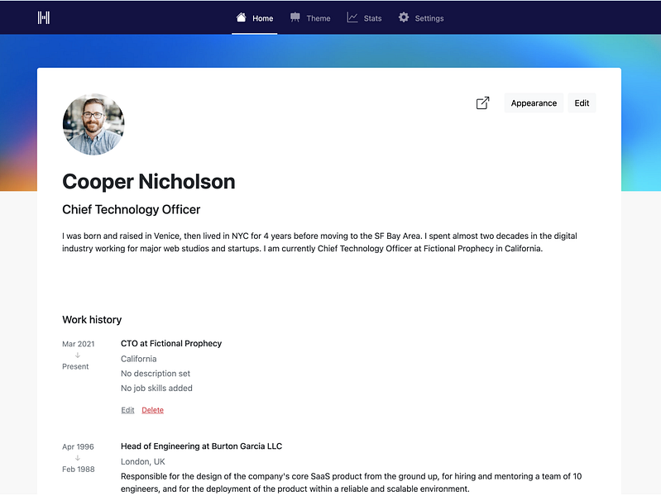661x496 pixels.
Task: Click the Stats chart icon
Action: pyautogui.click(x=352, y=17)
